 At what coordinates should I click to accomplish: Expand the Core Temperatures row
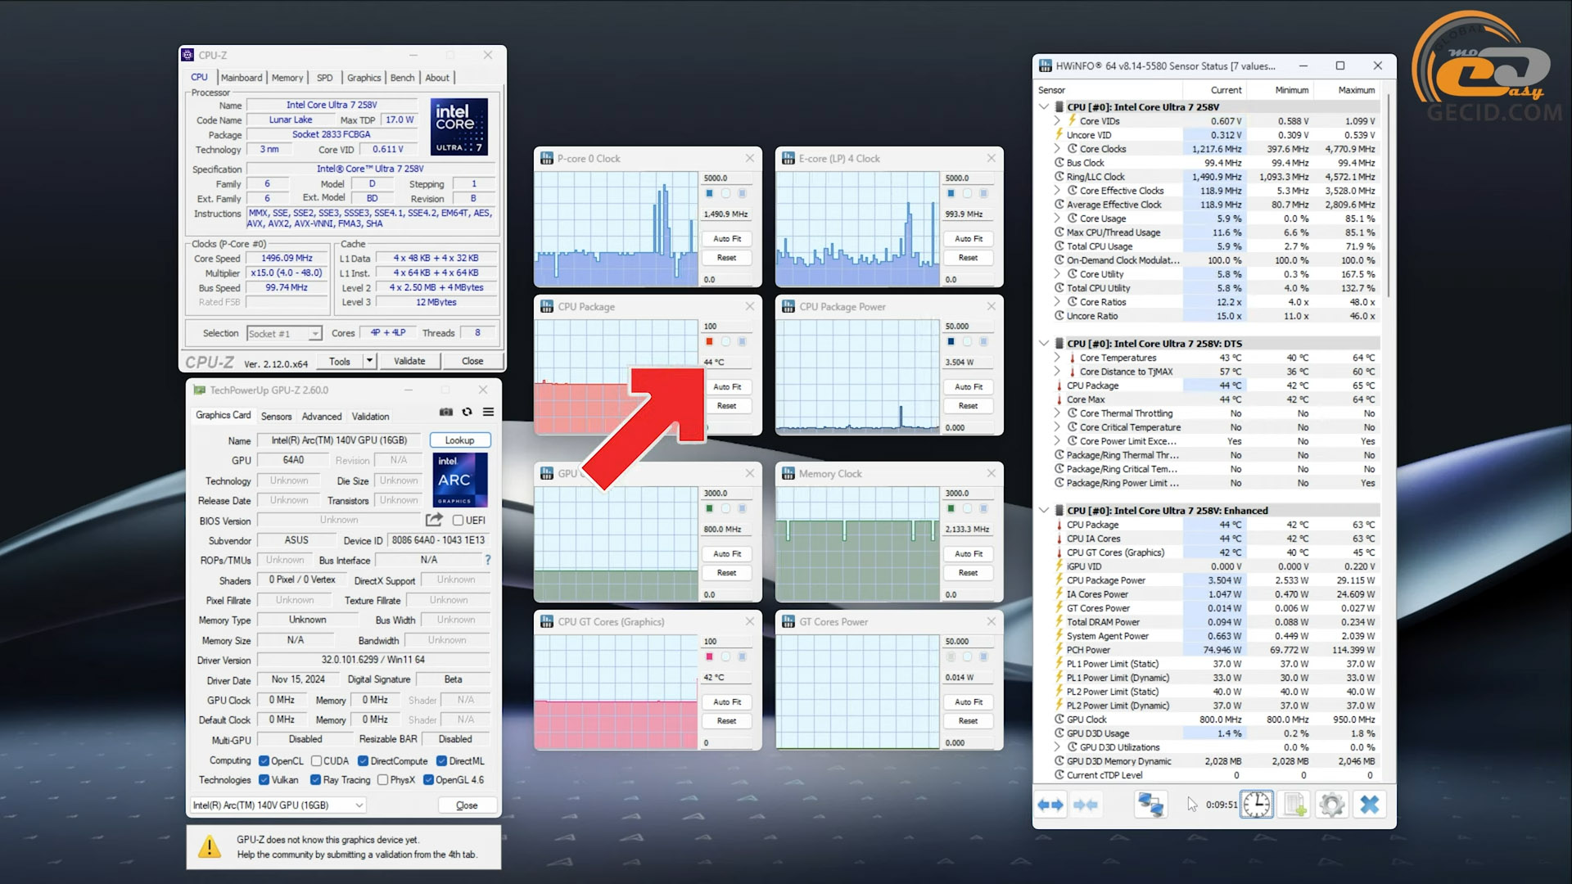[x=1057, y=358]
